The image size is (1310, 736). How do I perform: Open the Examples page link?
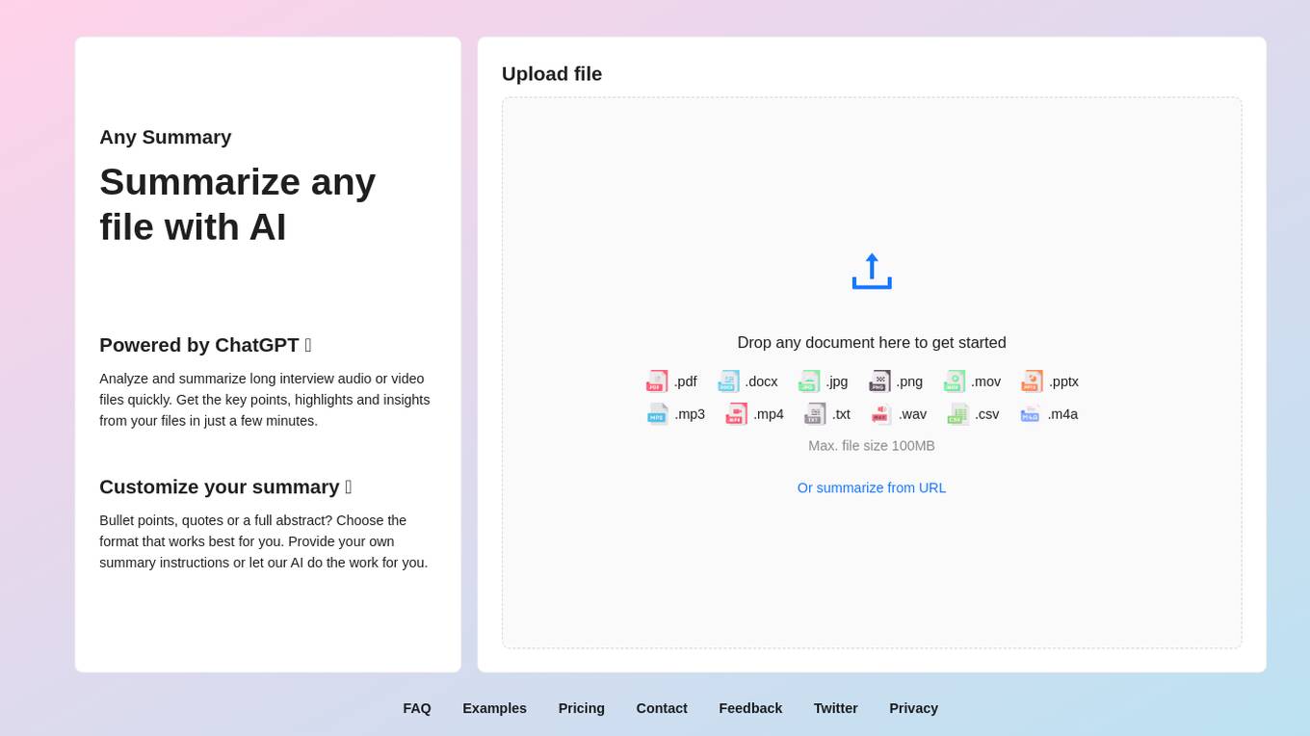coord(494,708)
